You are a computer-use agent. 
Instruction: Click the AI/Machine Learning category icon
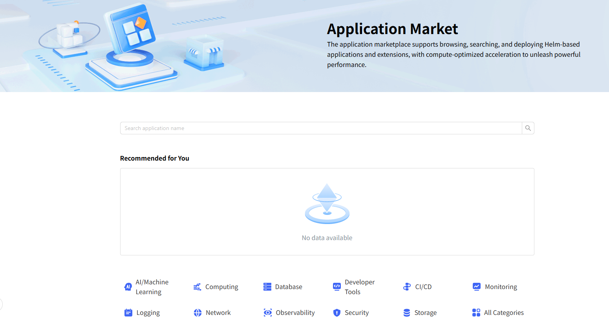click(x=128, y=287)
